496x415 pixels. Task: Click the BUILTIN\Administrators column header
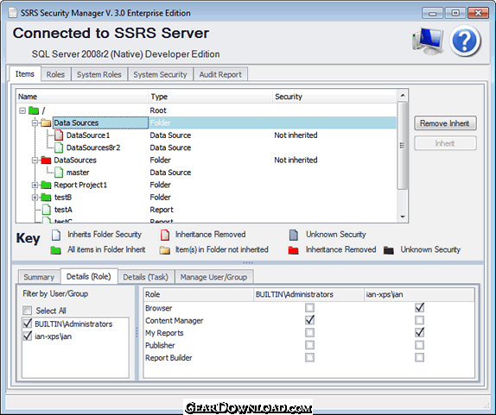tap(308, 294)
